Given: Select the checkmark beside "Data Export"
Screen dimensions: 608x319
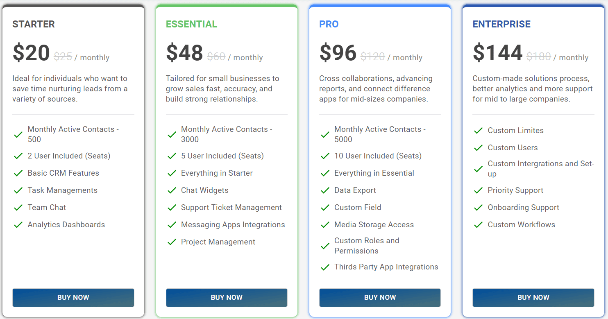Looking at the screenshot, I should [325, 190].
